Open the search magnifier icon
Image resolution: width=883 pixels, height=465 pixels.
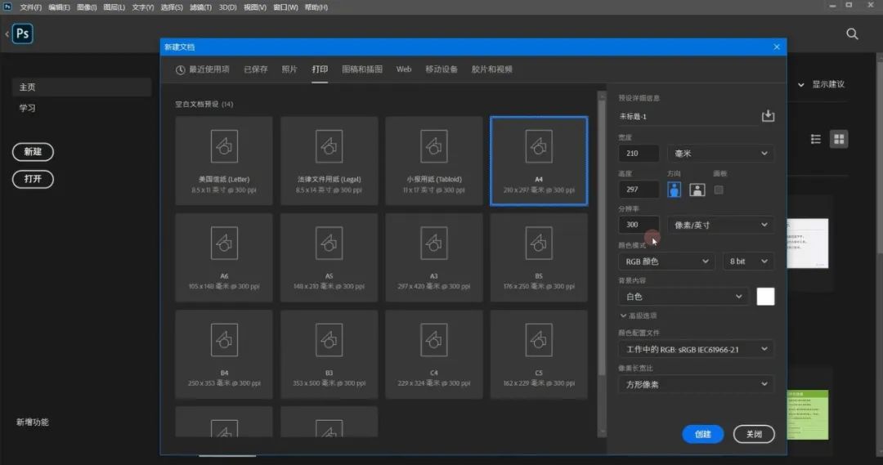click(x=852, y=34)
